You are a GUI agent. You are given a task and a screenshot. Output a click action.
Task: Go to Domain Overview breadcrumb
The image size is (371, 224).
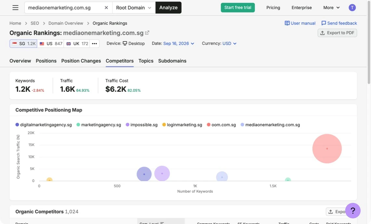tap(66, 23)
